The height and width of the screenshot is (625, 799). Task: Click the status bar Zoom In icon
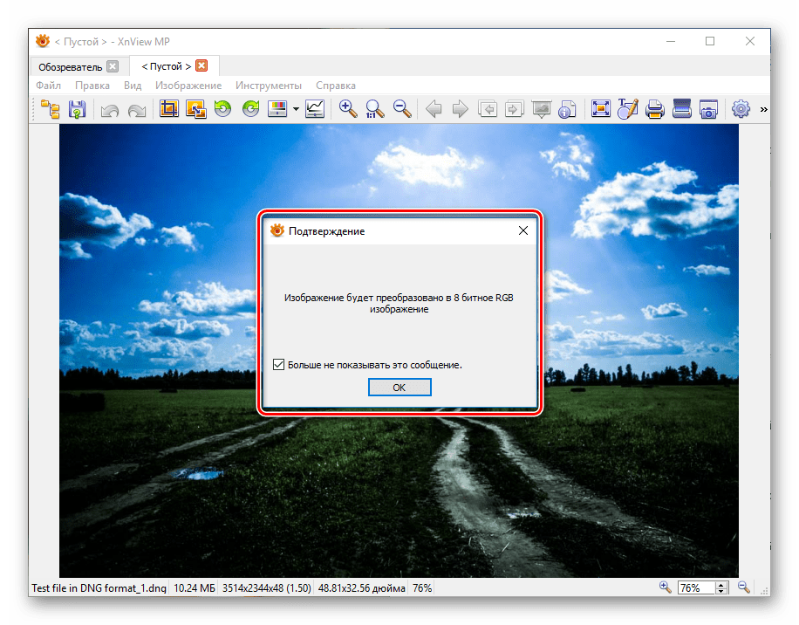[x=665, y=587]
